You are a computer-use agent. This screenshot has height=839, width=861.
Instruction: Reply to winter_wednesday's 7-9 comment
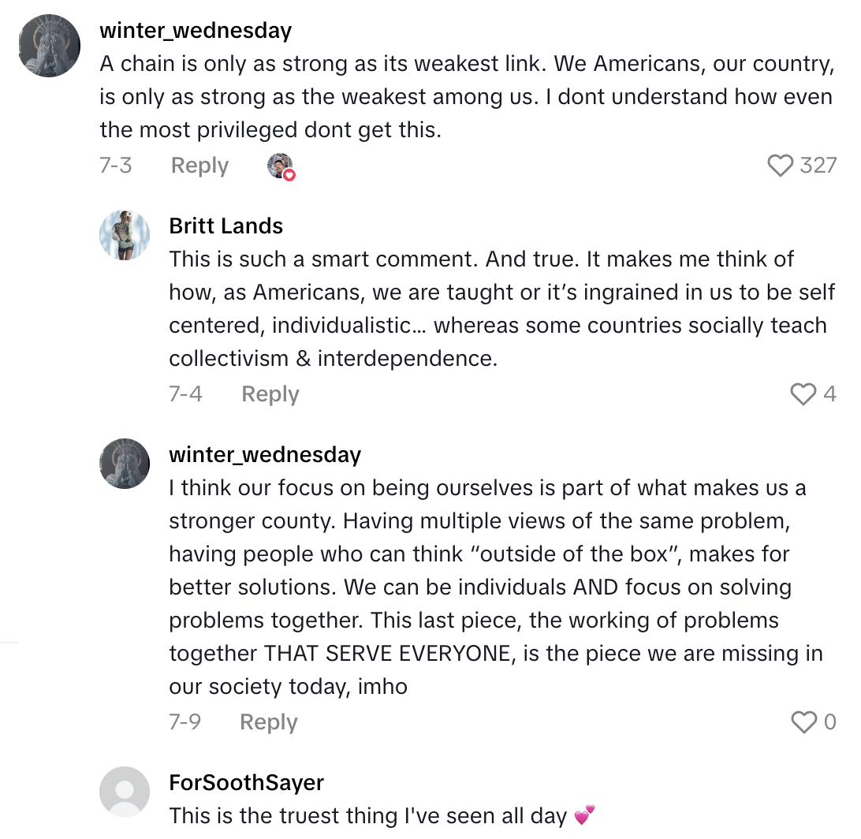(x=268, y=722)
